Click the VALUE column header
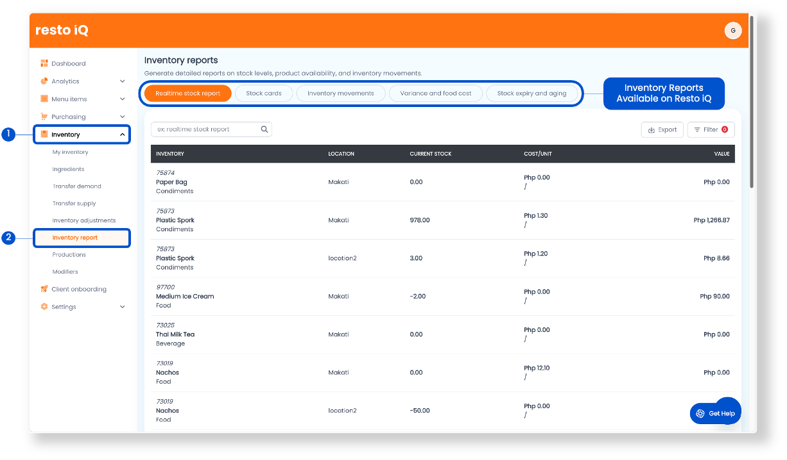Screen dimensions: 787x460 tap(722, 154)
